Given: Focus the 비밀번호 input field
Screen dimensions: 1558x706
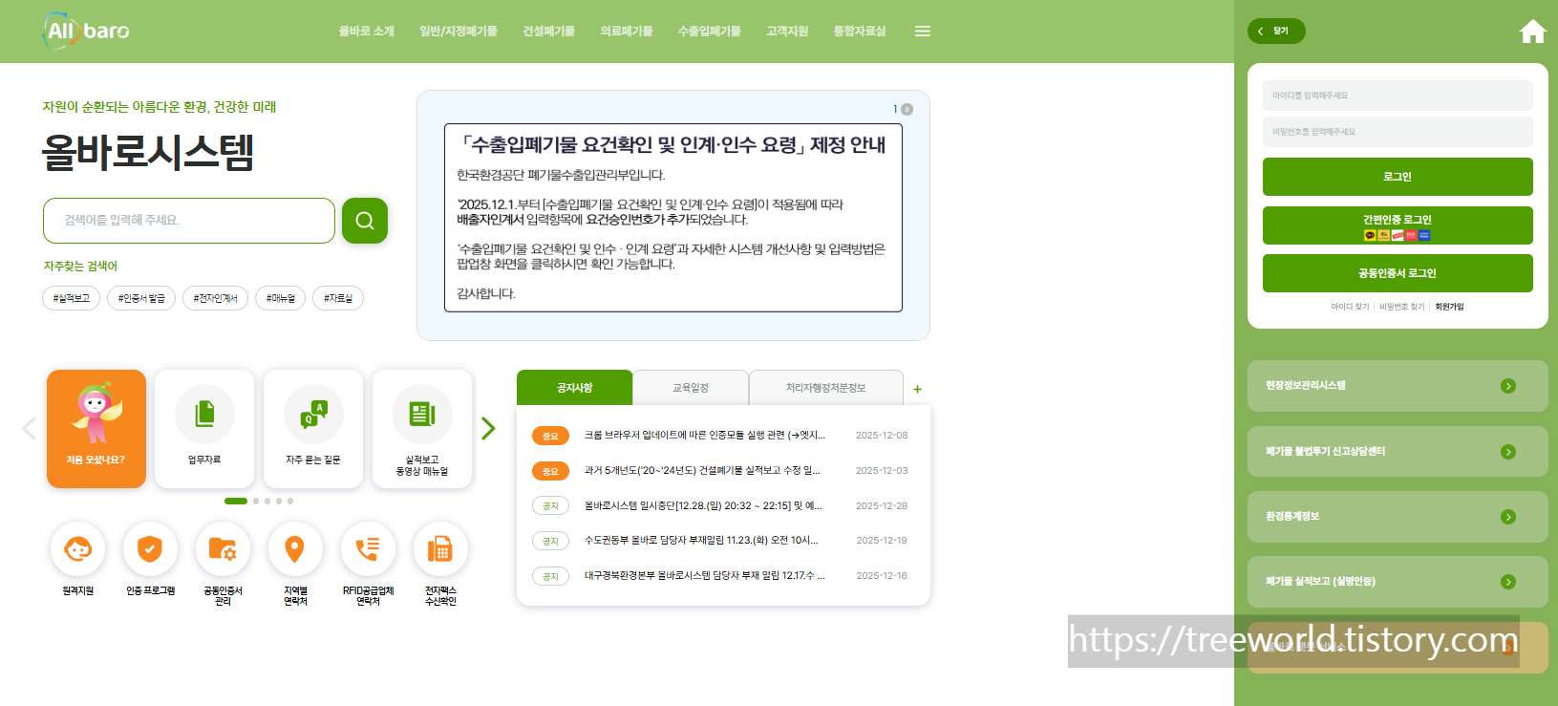Looking at the screenshot, I should click(x=1398, y=132).
